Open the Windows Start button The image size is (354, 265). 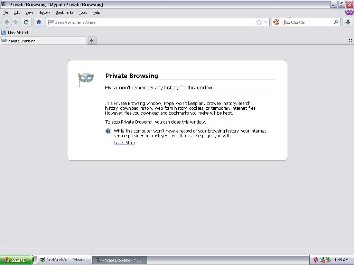point(17,260)
